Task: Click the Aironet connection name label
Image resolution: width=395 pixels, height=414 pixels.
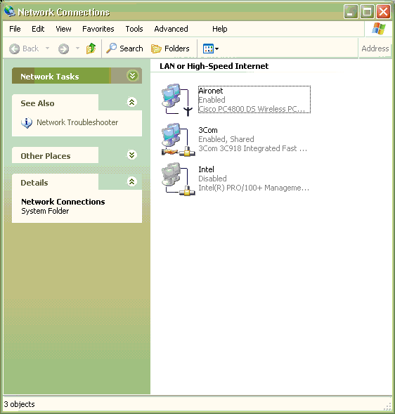Action: click(x=211, y=91)
